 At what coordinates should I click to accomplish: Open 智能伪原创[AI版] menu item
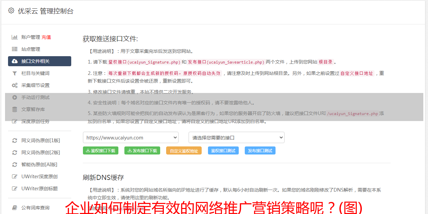(x=39, y=165)
